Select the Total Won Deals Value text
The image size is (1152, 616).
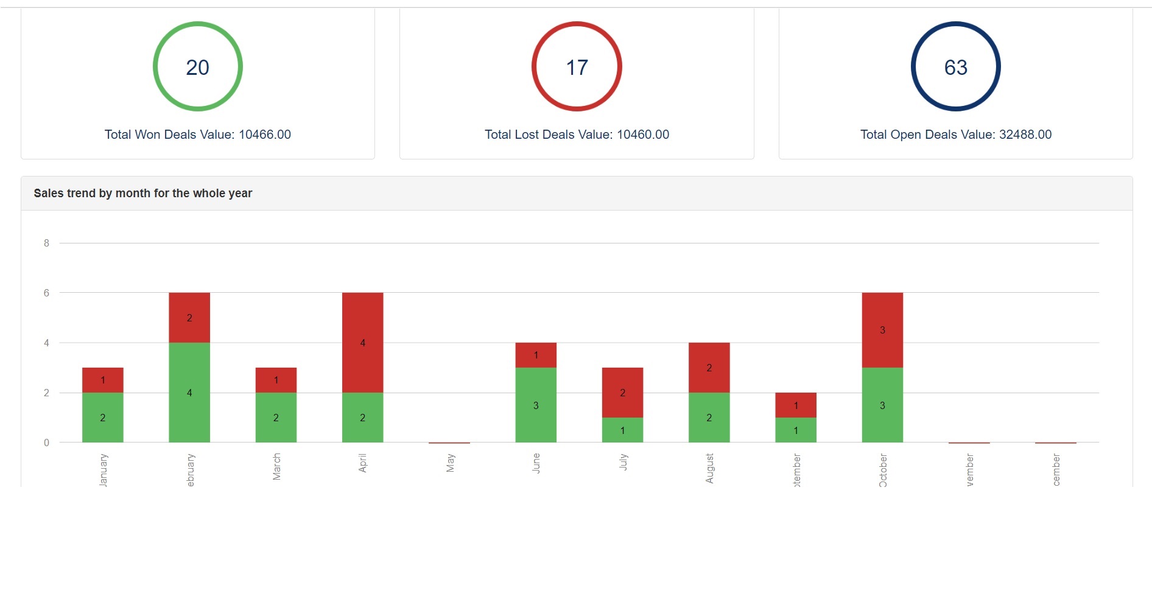click(x=197, y=135)
